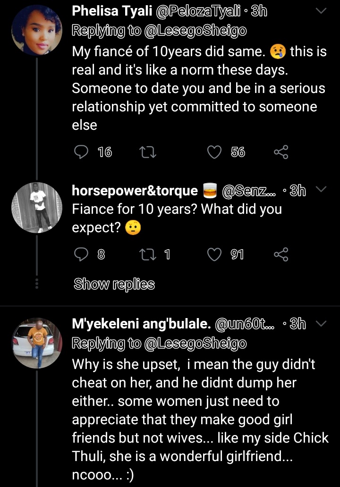Open options dropdown on Phelisa Tyali's tweet
Viewport: 340px width, 487px height.
(320, 11)
